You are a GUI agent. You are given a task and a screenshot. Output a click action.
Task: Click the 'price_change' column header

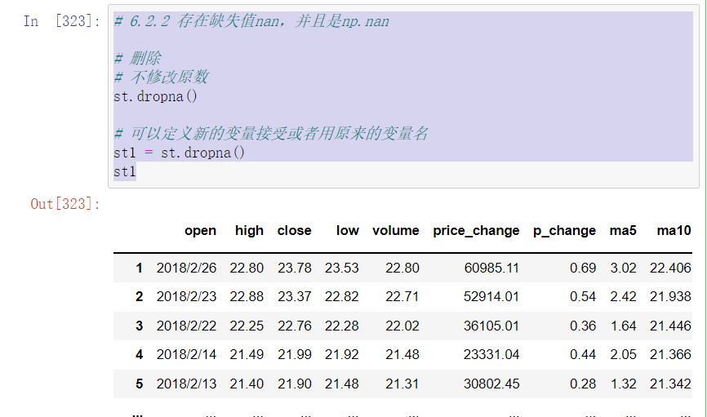click(x=476, y=231)
